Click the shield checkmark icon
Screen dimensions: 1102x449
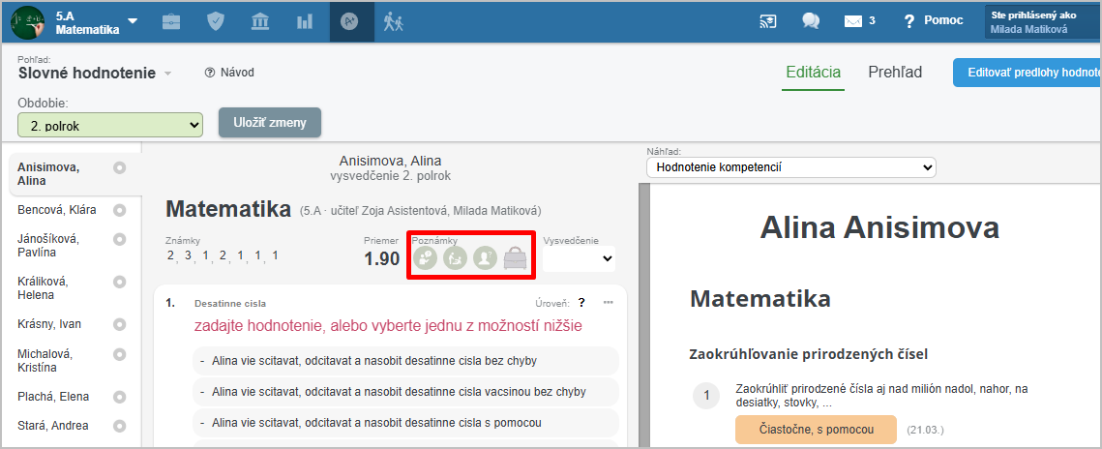(216, 21)
